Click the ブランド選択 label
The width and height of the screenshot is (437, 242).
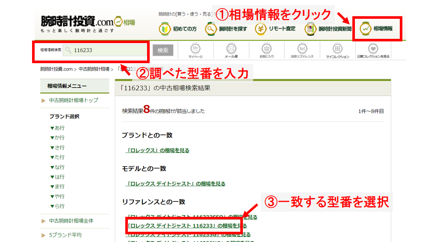click(65, 117)
